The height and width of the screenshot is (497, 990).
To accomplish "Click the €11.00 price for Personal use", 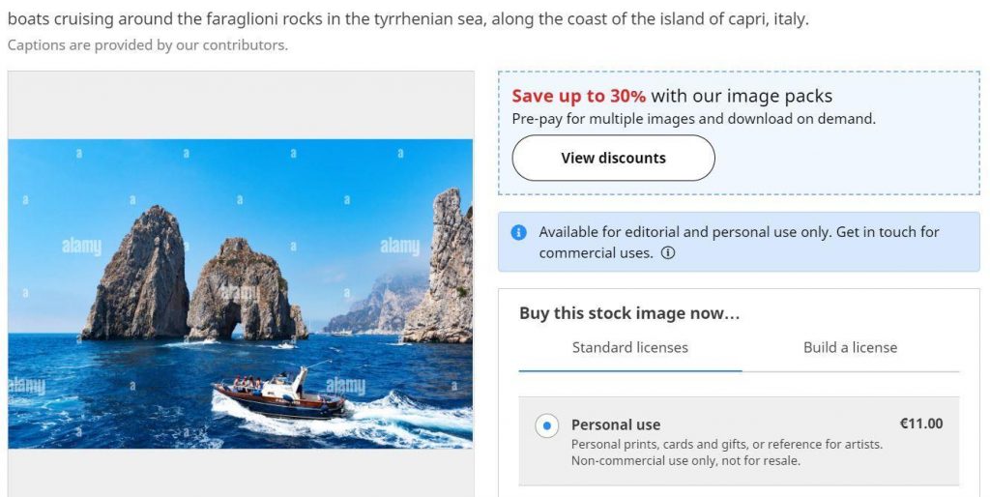I will [920, 424].
